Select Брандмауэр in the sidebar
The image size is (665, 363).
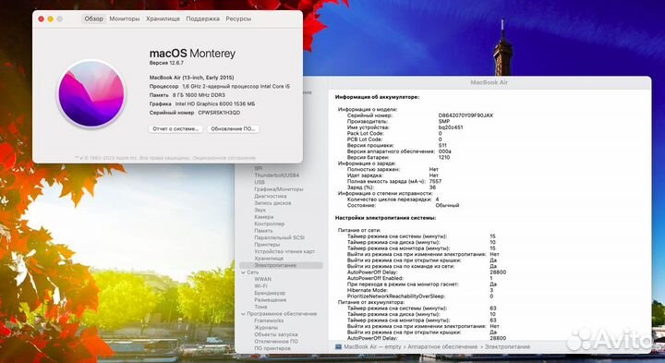click(x=270, y=293)
